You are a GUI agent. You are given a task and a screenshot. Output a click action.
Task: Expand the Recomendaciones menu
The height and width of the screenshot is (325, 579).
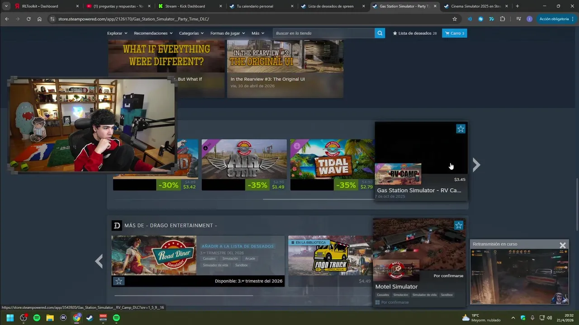pyautogui.click(x=153, y=33)
